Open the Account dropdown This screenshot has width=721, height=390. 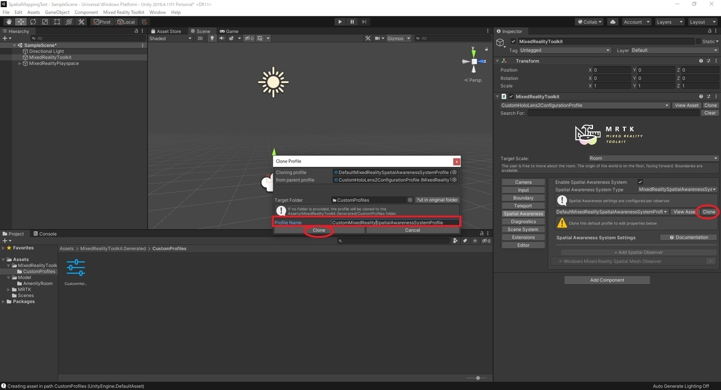coord(636,22)
